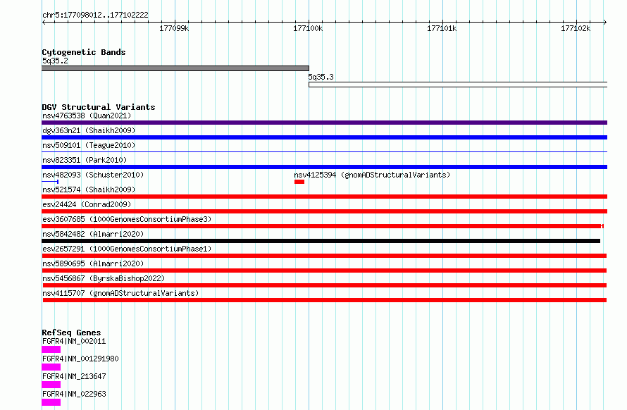Viewport: 627px width, 410px height.
Task: Click the Cytogenetic Bands track title
Action: tap(84, 52)
